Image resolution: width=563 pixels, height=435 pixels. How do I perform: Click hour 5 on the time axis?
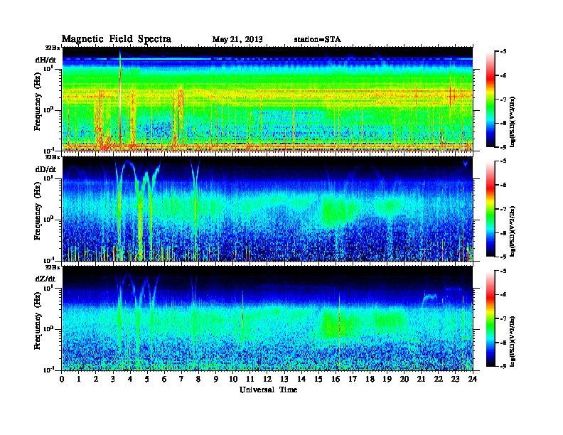pyautogui.click(x=147, y=379)
